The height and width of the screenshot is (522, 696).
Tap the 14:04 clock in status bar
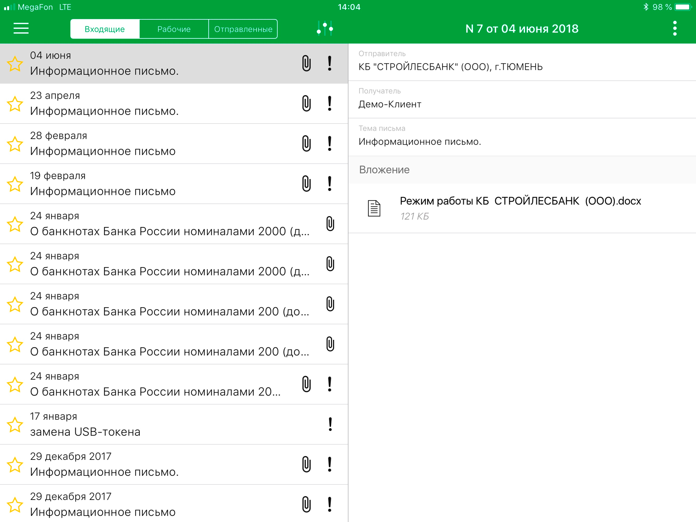[x=349, y=7]
